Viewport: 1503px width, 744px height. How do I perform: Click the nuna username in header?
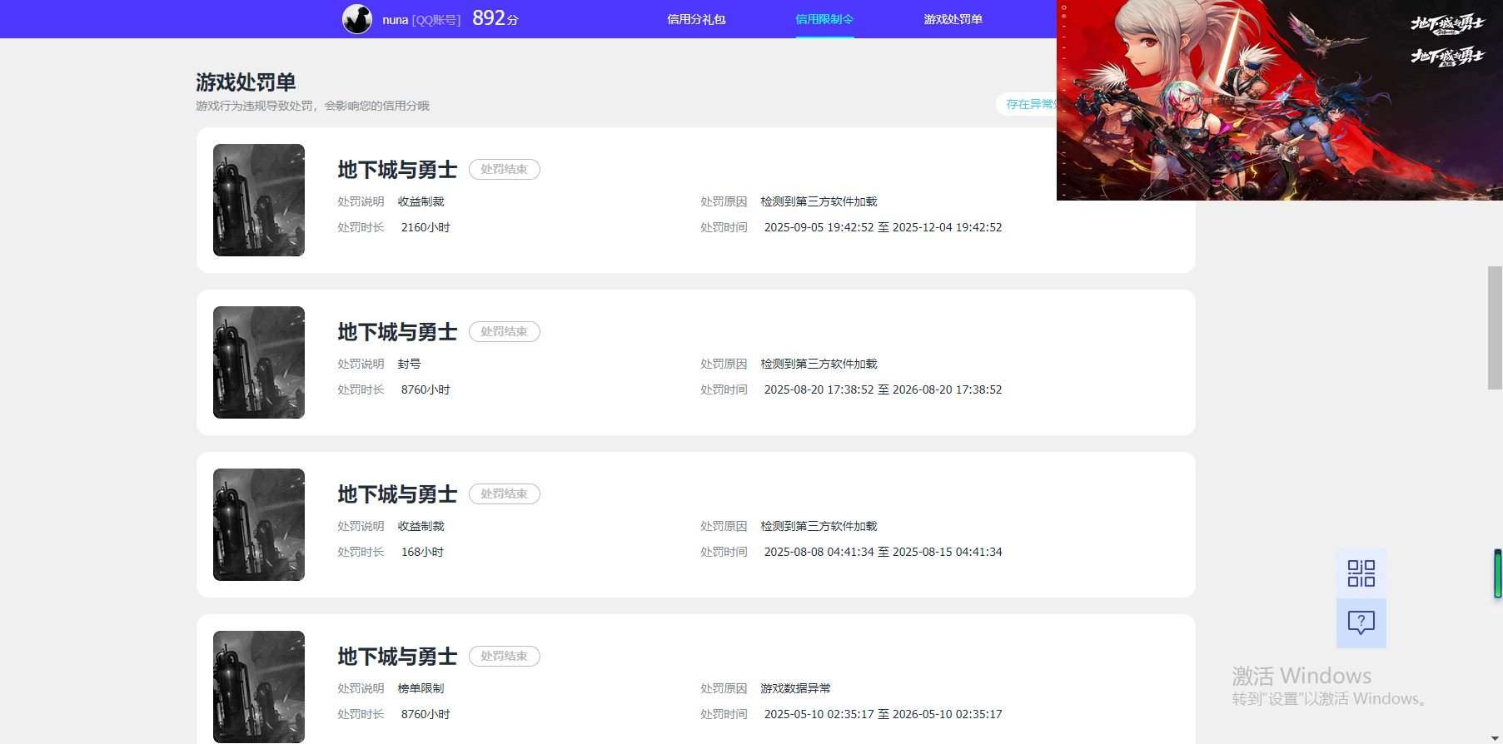click(x=395, y=20)
